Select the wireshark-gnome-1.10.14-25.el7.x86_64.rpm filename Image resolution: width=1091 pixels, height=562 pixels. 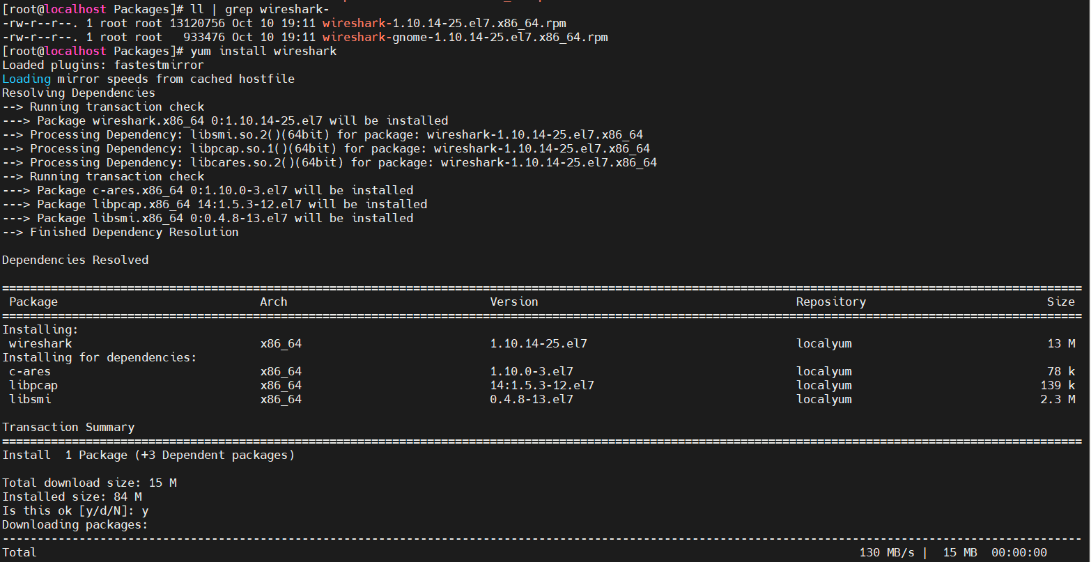(x=465, y=37)
